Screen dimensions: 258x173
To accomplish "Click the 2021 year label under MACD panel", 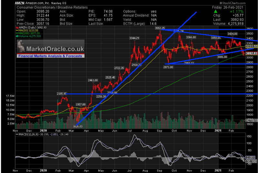I will 218,170.
